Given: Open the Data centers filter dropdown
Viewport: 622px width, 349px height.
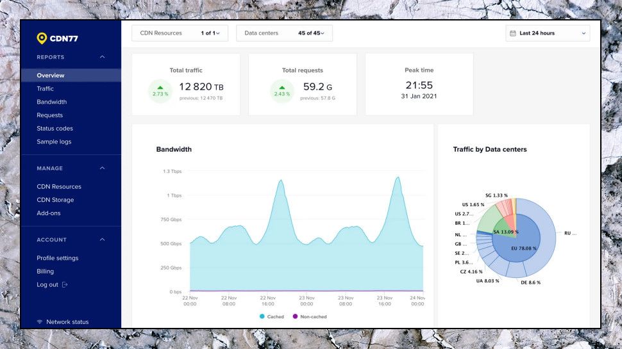Looking at the screenshot, I should pyautogui.click(x=284, y=33).
